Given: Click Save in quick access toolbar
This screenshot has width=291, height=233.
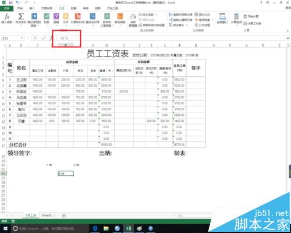Looking at the screenshot, I should pyautogui.click(x=10, y=3).
